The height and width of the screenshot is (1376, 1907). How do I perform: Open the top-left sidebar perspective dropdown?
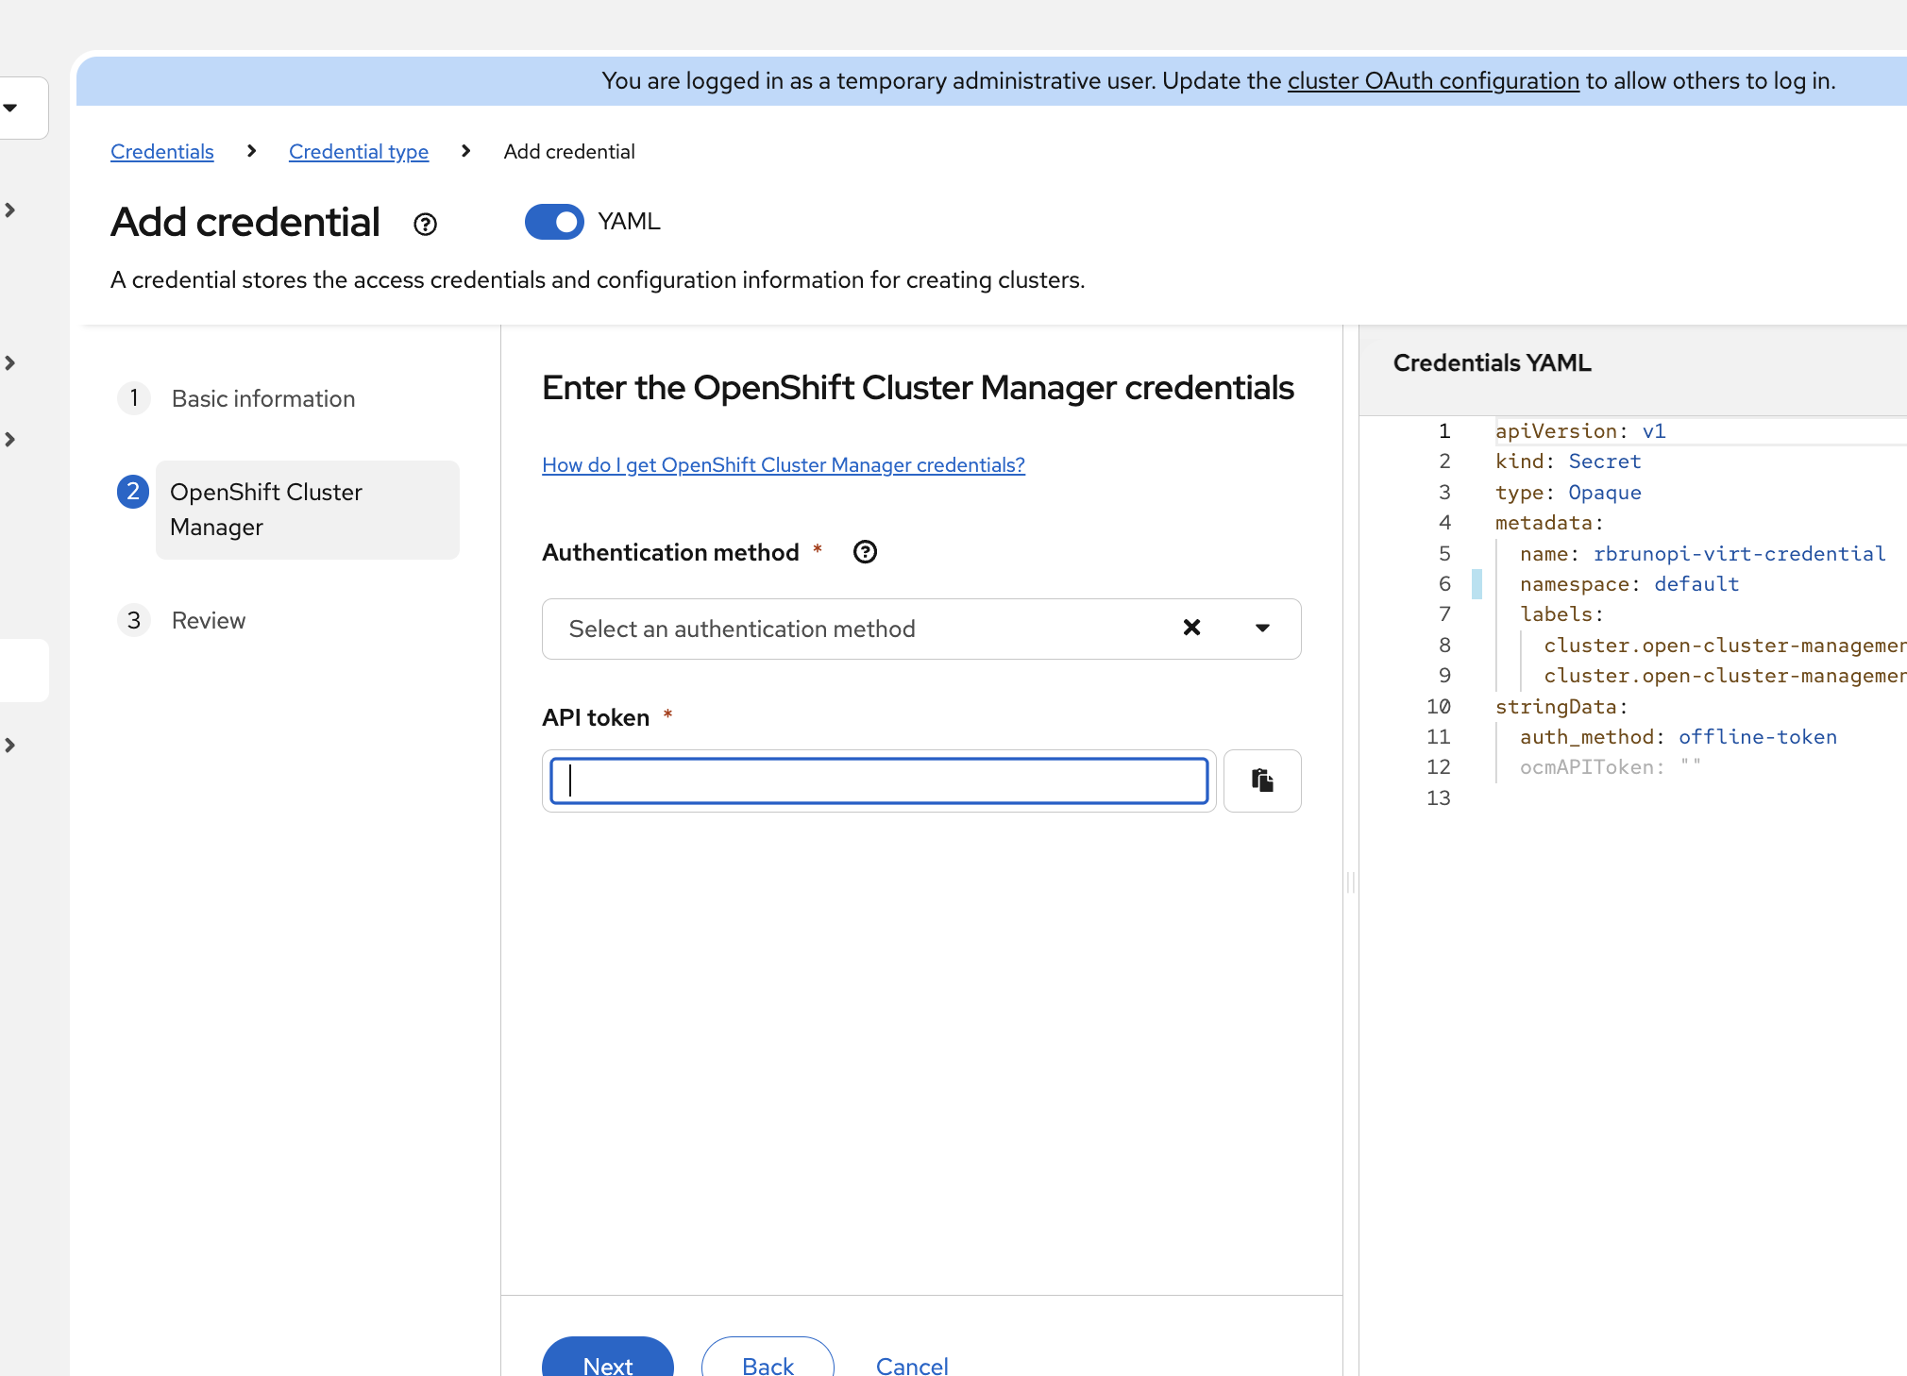click(11, 108)
